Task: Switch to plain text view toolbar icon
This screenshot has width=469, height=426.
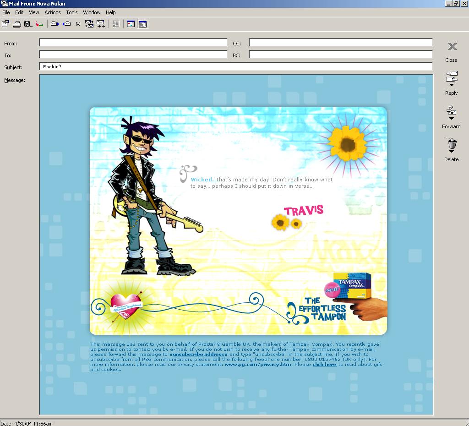Action: pyautogui.click(x=143, y=24)
